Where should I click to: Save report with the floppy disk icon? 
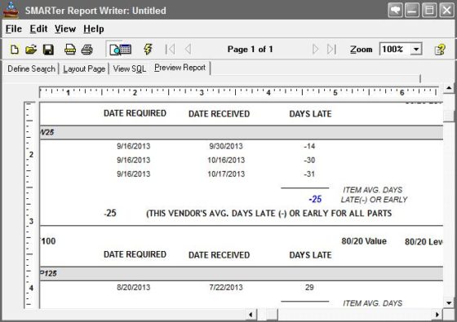pos(48,50)
